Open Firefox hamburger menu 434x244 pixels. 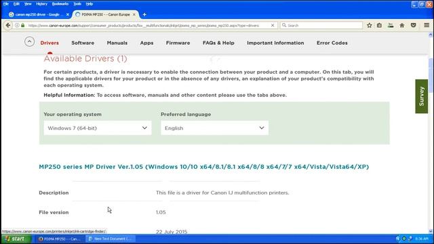coord(427,25)
